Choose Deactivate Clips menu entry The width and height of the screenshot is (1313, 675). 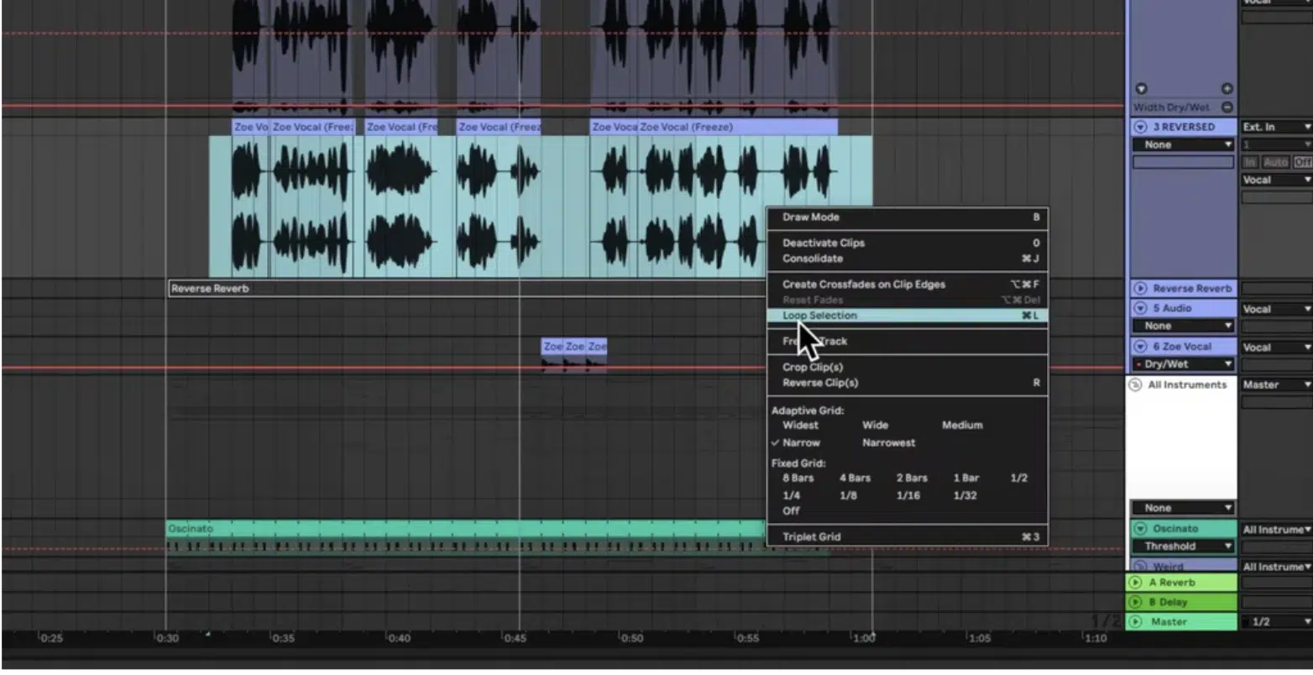908,243
